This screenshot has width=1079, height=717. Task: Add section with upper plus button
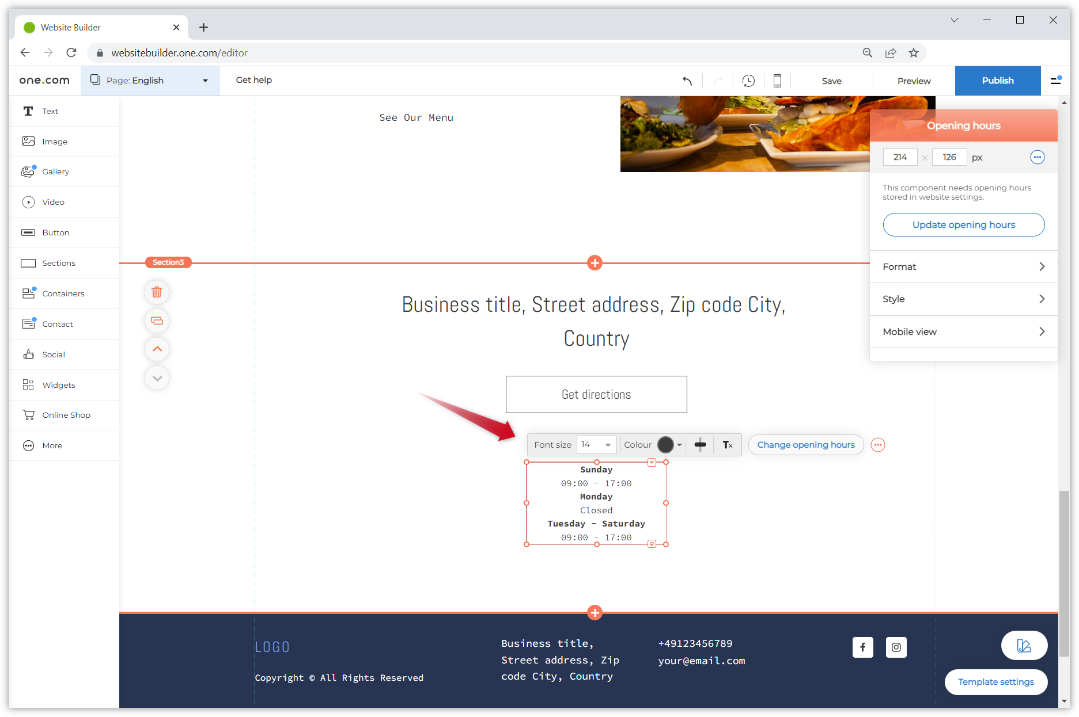point(595,263)
